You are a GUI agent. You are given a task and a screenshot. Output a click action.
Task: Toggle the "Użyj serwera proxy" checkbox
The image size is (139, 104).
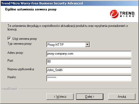9,38
